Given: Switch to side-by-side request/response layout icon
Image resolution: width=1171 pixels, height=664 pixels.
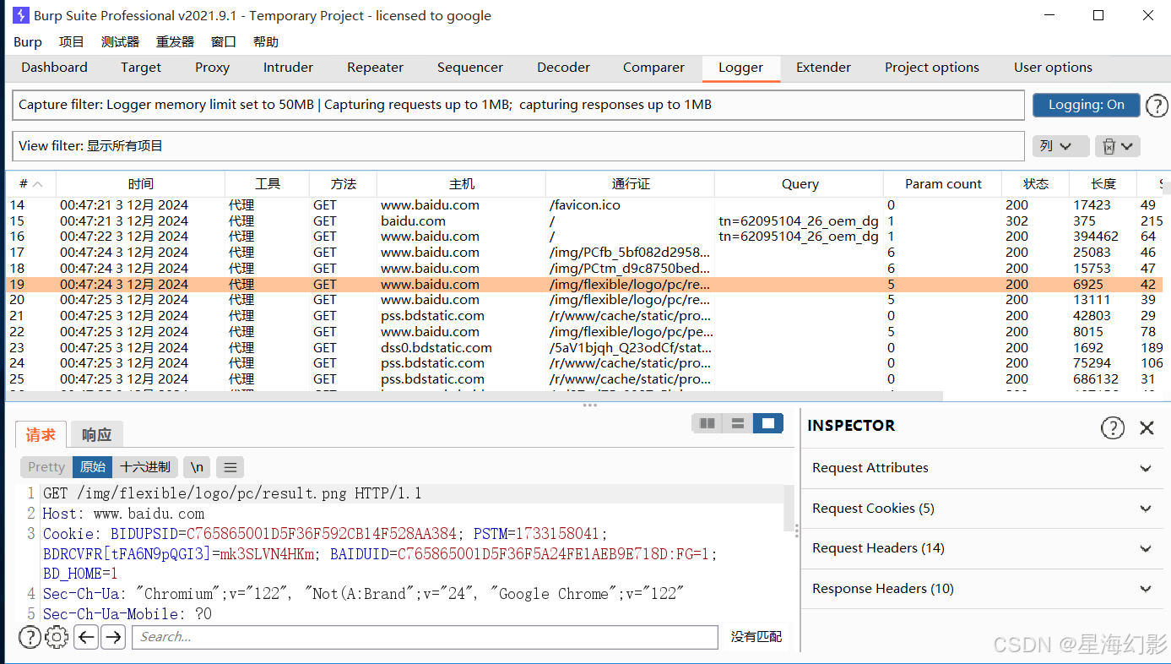Looking at the screenshot, I should (x=707, y=422).
